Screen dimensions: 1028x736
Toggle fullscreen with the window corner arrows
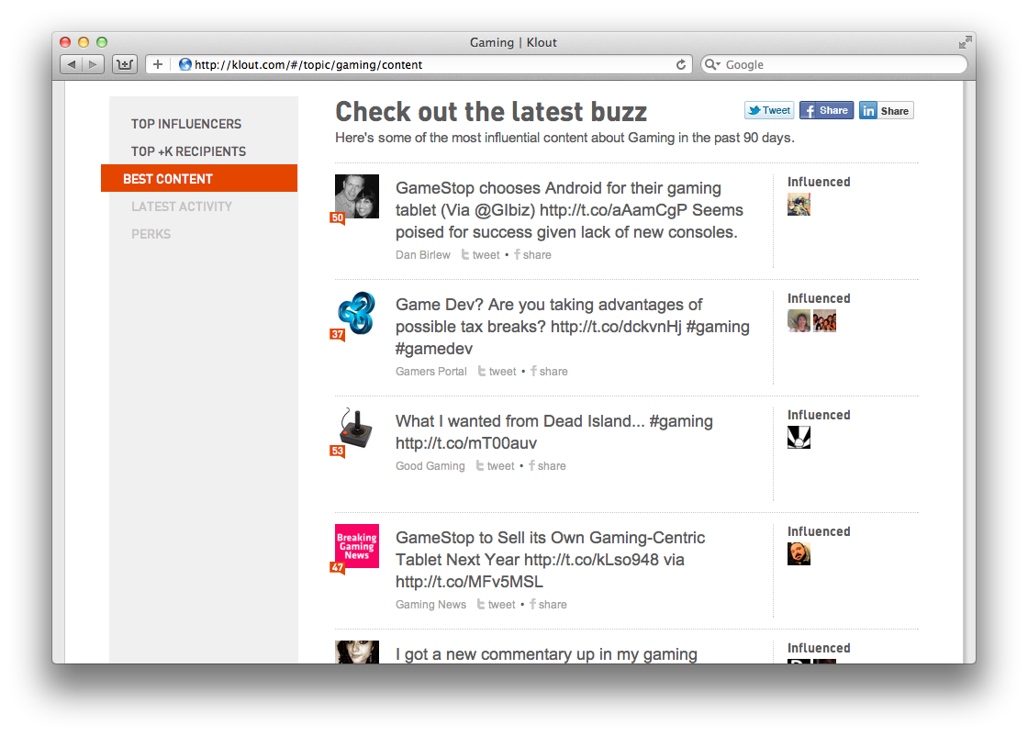(965, 42)
